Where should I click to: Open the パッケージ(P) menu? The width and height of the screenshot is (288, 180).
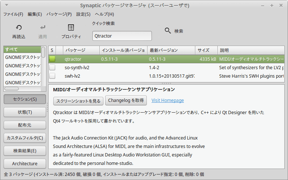click(x=59, y=14)
